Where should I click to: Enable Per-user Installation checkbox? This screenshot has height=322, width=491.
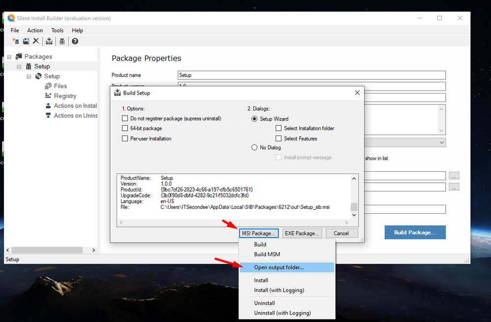click(x=125, y=138)
